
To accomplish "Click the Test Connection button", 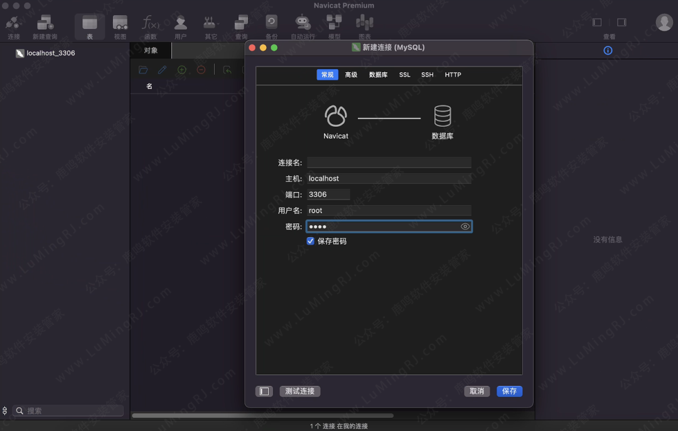I will pos(299,391).
